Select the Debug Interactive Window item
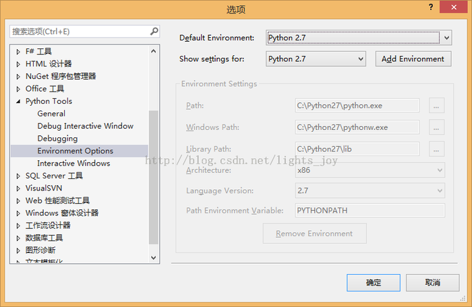 click(x=85, y=126)
